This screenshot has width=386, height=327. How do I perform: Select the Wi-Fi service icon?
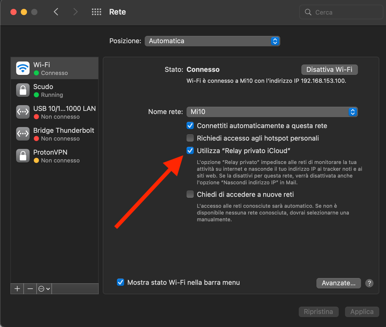point(23,68)
